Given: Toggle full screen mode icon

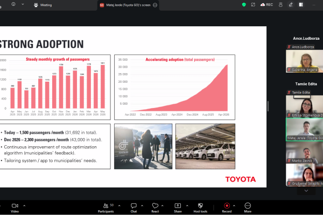Looking at the screenshot, I should [x=253, y=4].
